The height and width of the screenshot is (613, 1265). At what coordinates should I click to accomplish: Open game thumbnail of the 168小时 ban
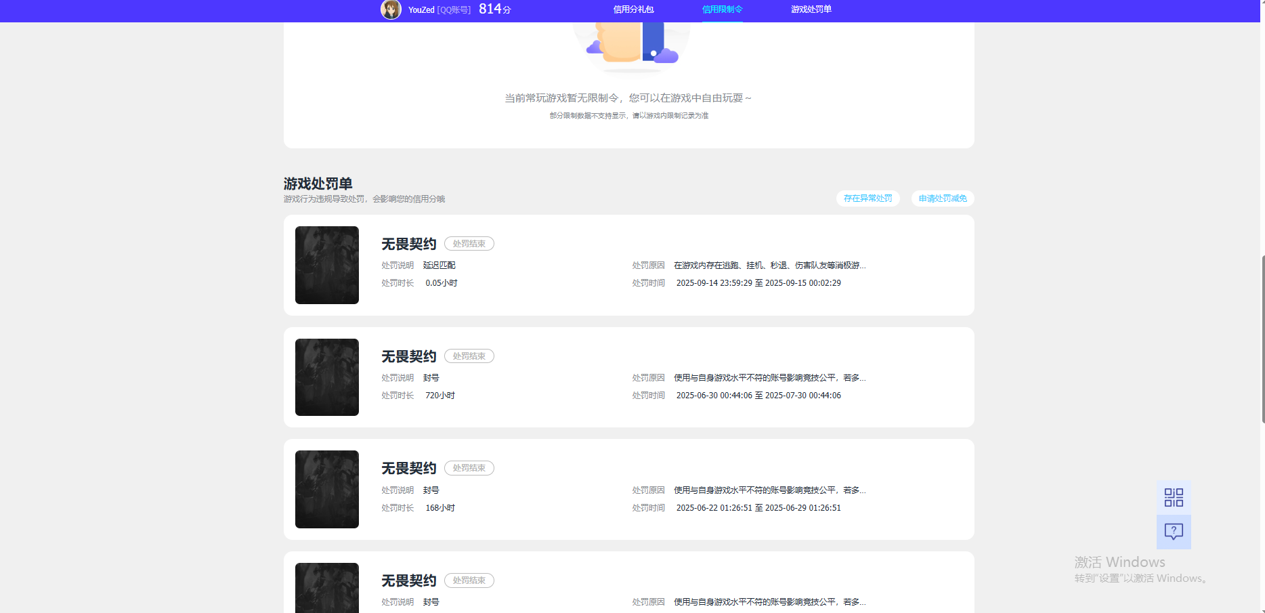pos(327,489)
